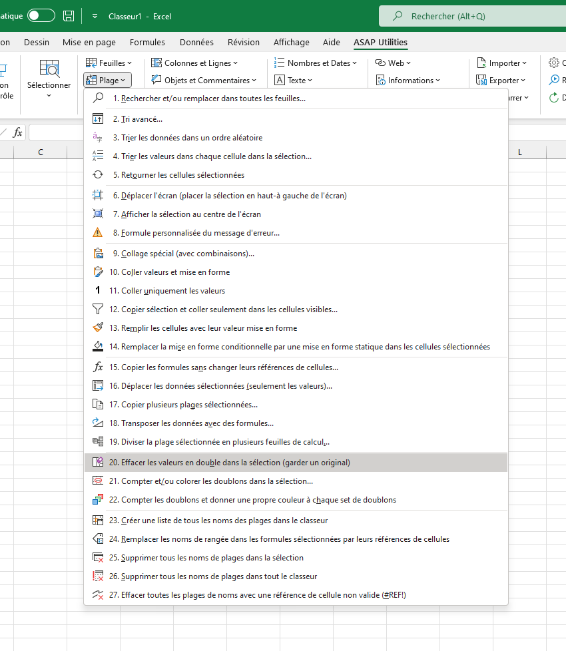This screenshot has height=651, width=566.
Task: Select column C header
Action: [x=40, y=152]
